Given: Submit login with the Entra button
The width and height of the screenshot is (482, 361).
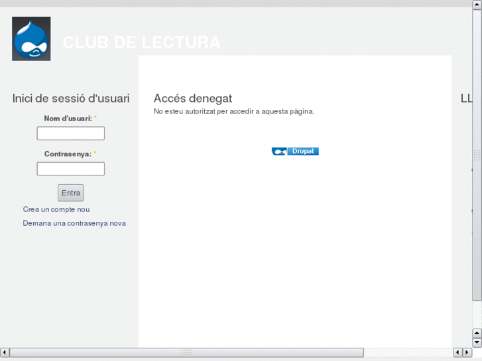Looking at the screenshot, I should pyautogui.click(x=71, y=193).
